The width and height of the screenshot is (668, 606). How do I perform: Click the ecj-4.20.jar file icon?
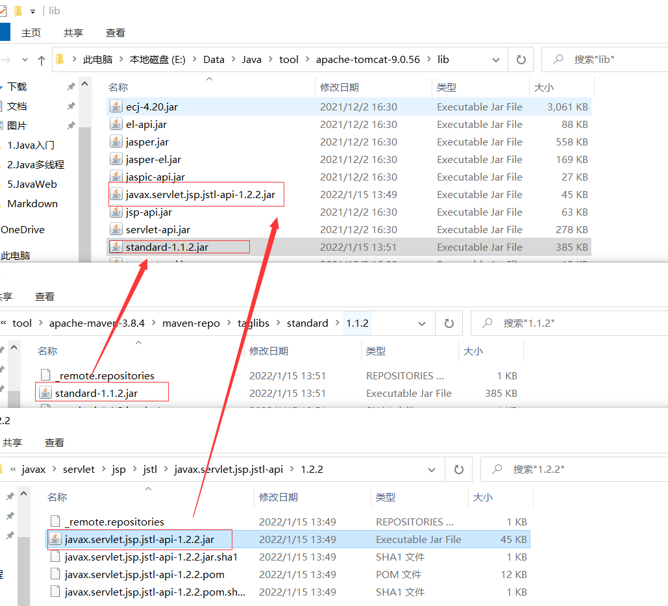(x=116, y=106)
